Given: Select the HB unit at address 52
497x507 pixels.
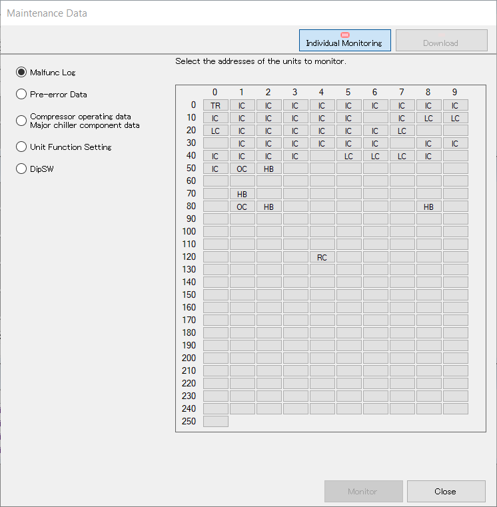Looking at the screenshot, I should (268, 169).
